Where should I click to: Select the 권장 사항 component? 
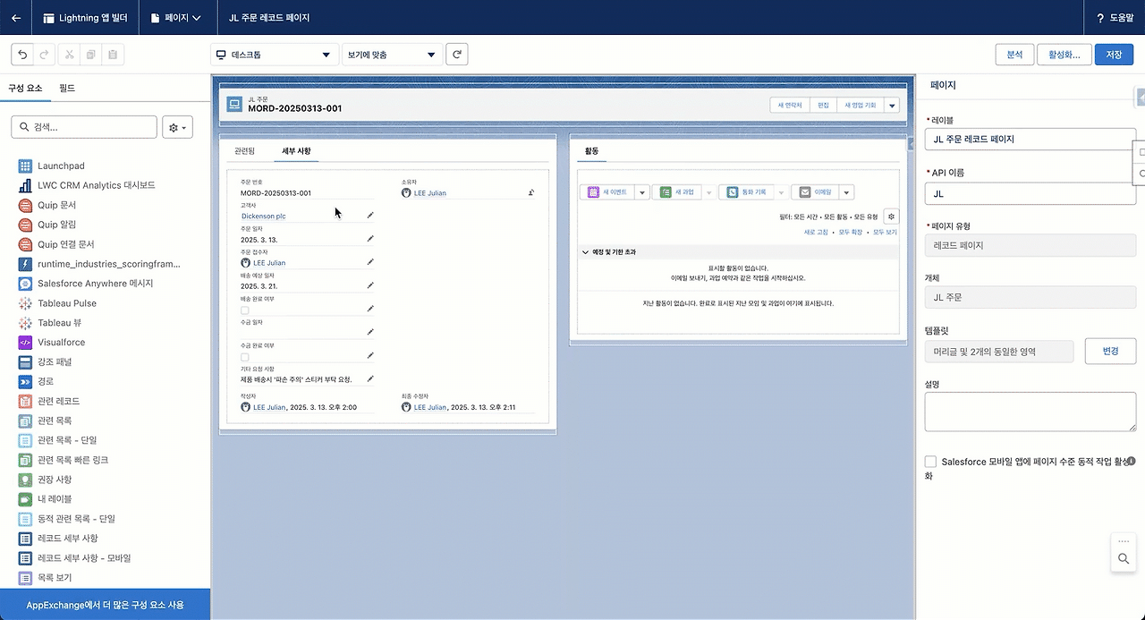pyautogui.click(x=45, y=480)
